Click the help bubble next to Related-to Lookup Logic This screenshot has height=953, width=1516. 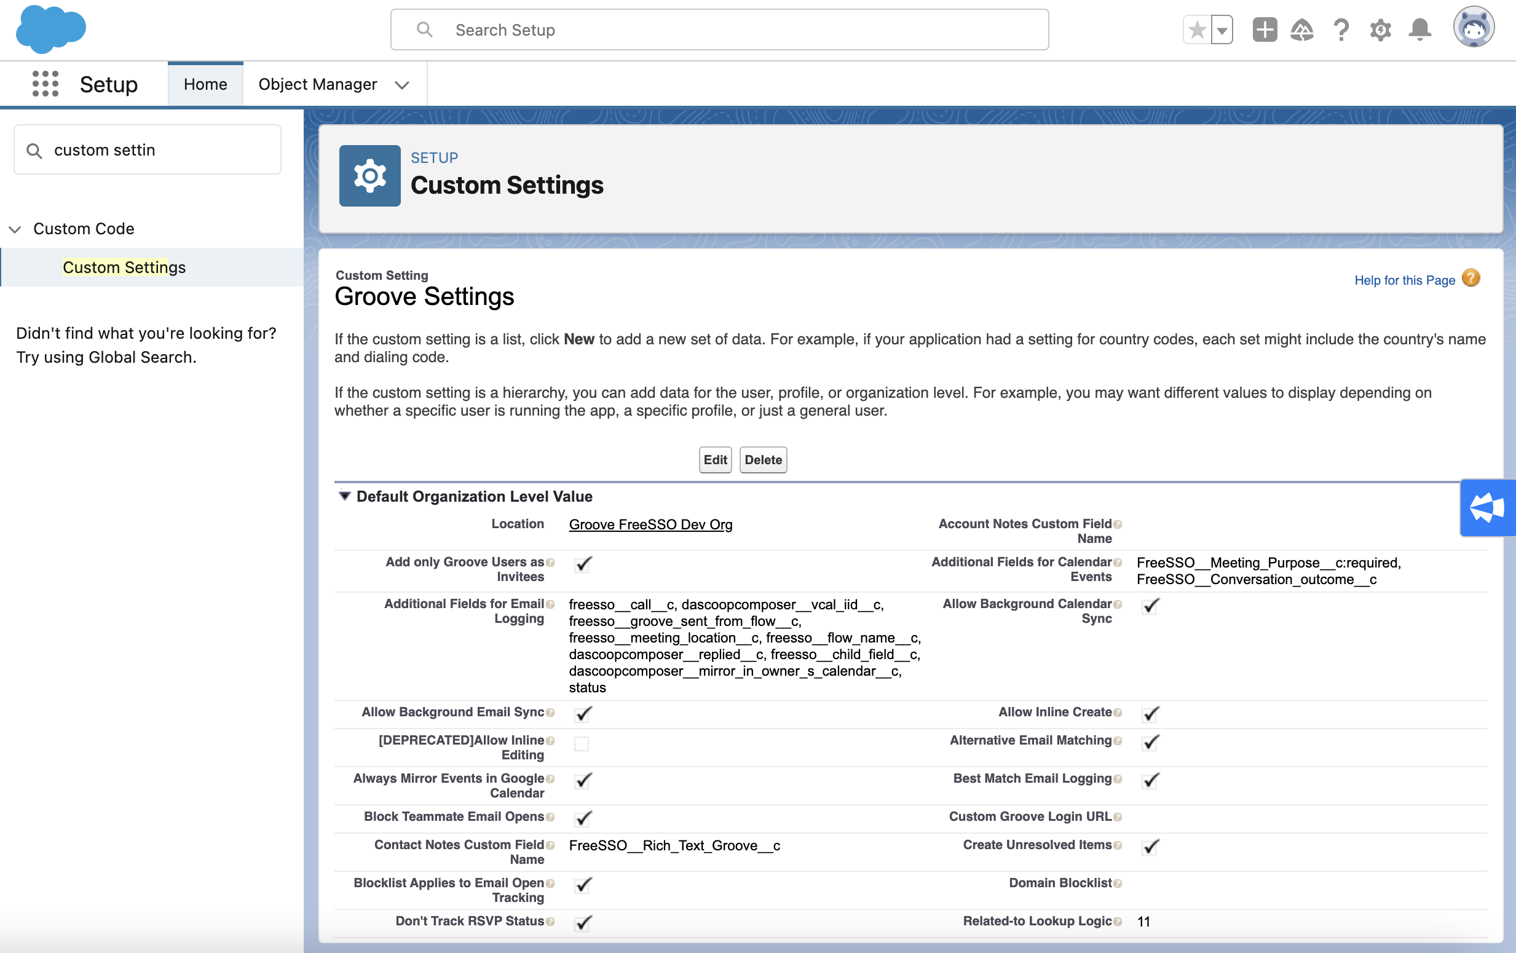coord(1118,922)
